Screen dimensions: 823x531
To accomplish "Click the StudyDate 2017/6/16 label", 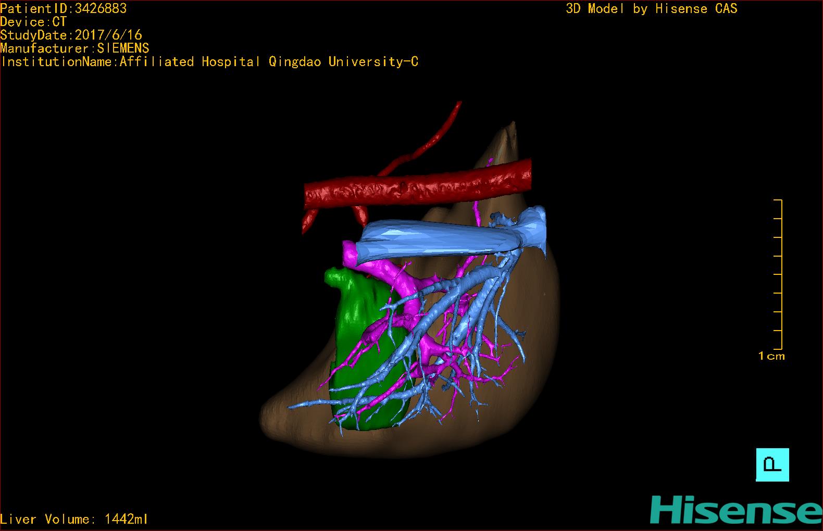I will (x=71, y=35).
